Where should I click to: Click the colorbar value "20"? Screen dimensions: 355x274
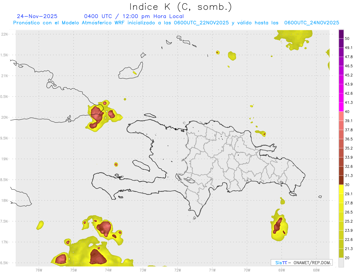(x=347, y=258)
